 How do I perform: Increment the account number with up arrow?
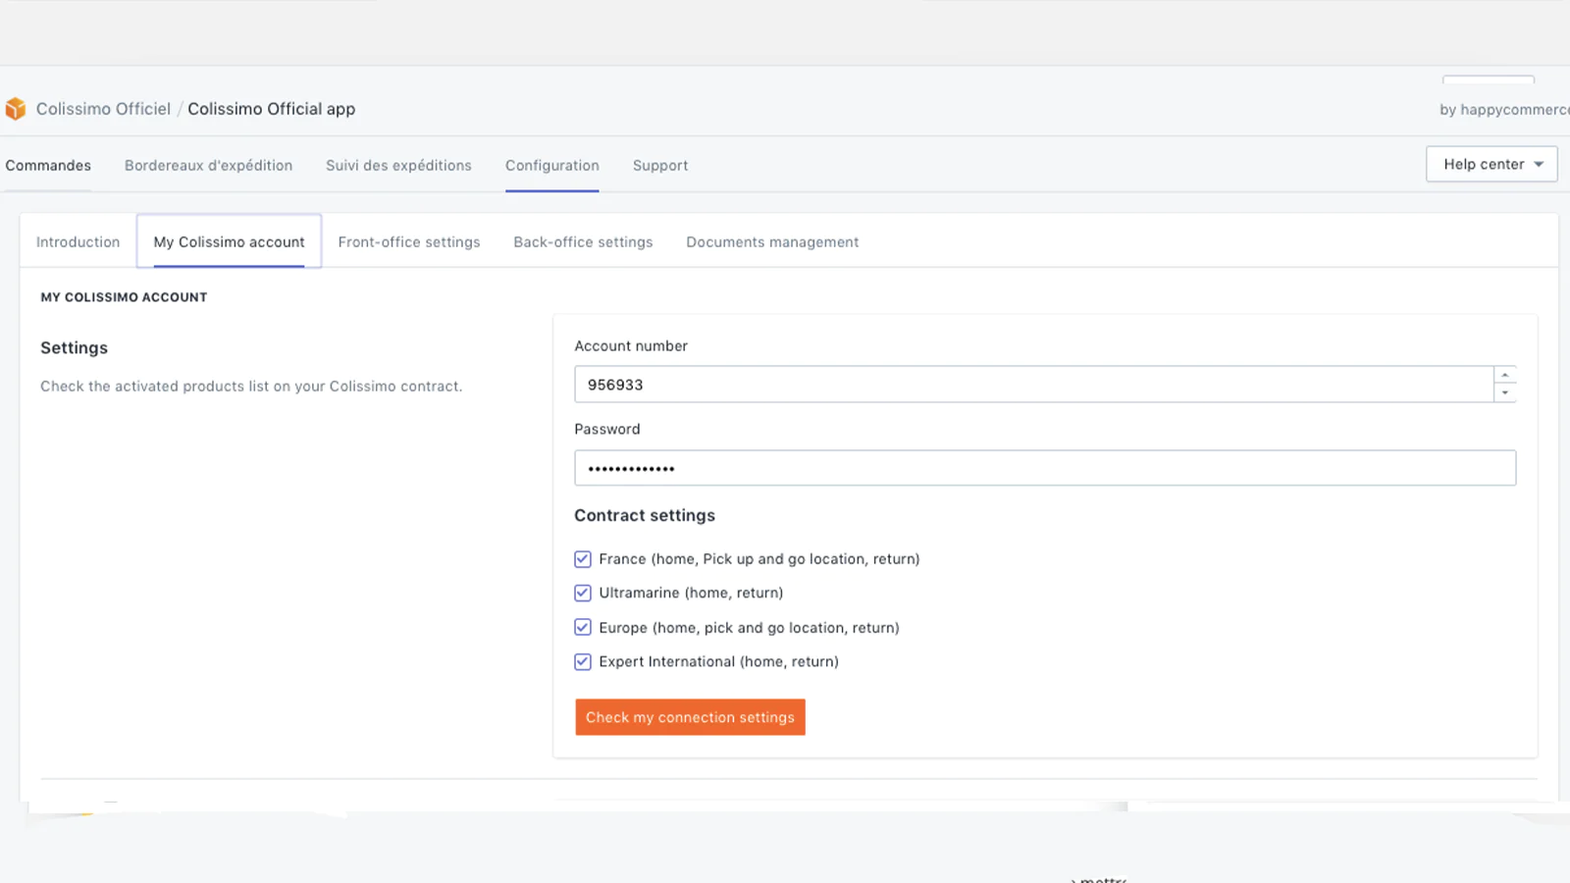tap(1504, 375)
